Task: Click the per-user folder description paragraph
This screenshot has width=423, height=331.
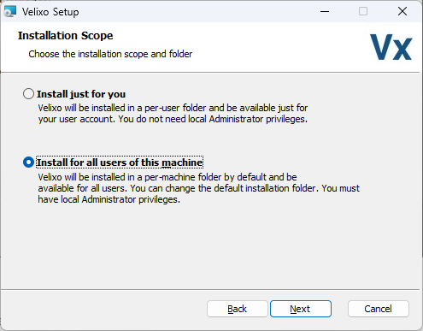Action: tap(173, 114)
